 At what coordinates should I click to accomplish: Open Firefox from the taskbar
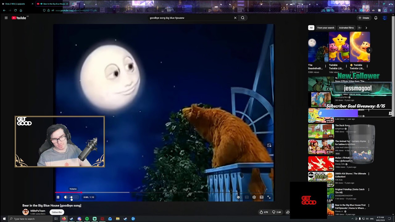[64, 219]
